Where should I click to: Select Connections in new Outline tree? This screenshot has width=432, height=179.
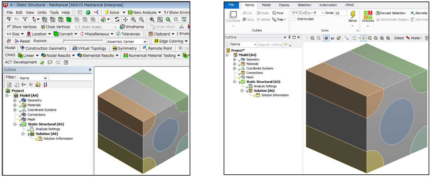pyautogui.click(x=255, y=73)
